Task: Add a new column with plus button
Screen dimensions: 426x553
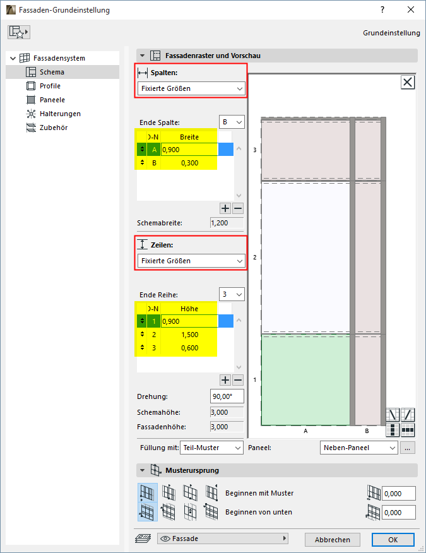Action: pyautogui.click(x=225, y=208)
